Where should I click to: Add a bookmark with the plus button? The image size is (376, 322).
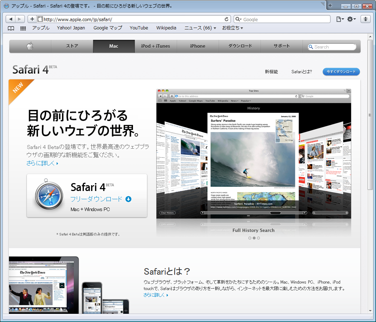click(x=32, y=19)
